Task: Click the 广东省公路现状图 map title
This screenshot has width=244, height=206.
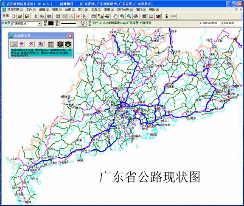Action: (149, 177)
